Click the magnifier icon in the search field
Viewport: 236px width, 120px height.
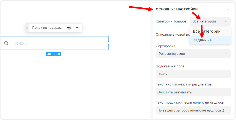point(7,43)
